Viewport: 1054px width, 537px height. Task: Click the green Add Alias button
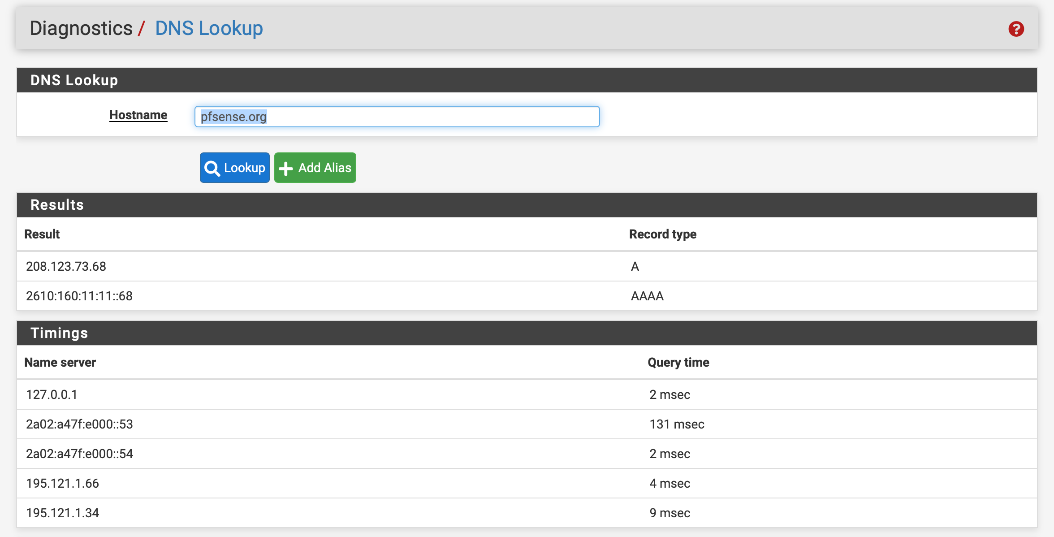click(x=315, y=168)
